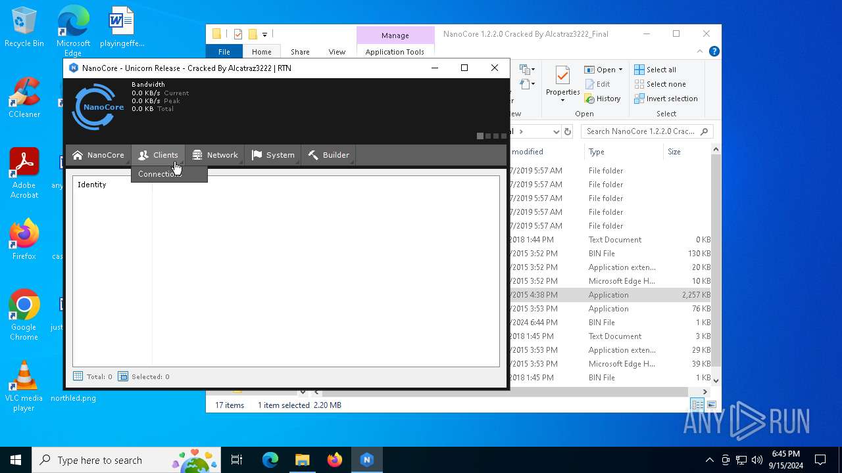Viewport: 842px width, 473px height.
Task: Expand the Open dropdown arrow
Action: coord(620,70)
